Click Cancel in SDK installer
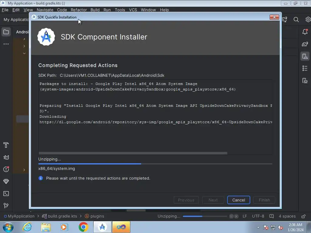 tap(239, 200)
